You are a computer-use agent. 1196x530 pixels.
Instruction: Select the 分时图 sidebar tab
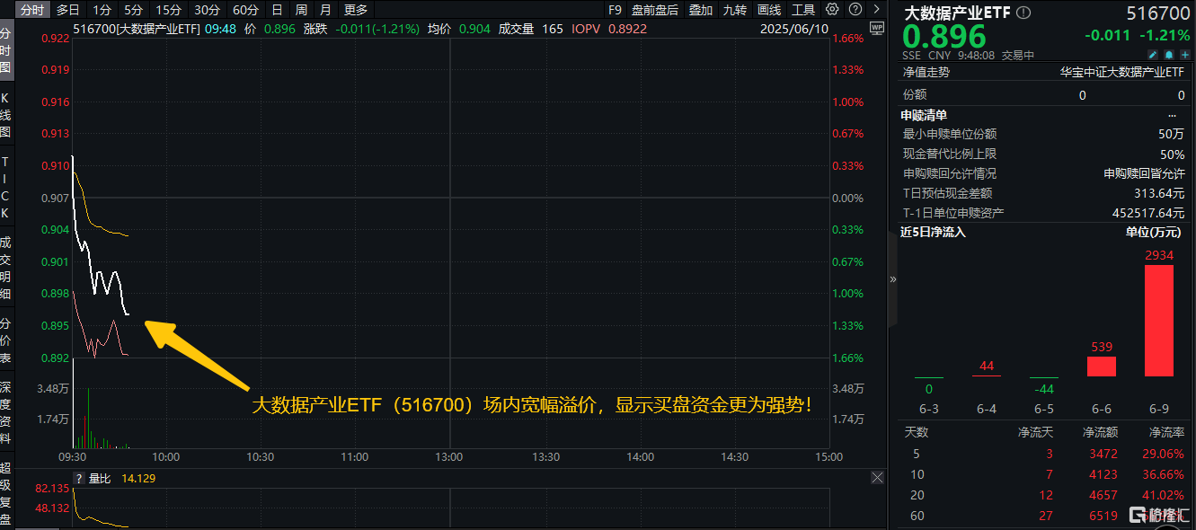pyautogui.click(x=6, y=49)
